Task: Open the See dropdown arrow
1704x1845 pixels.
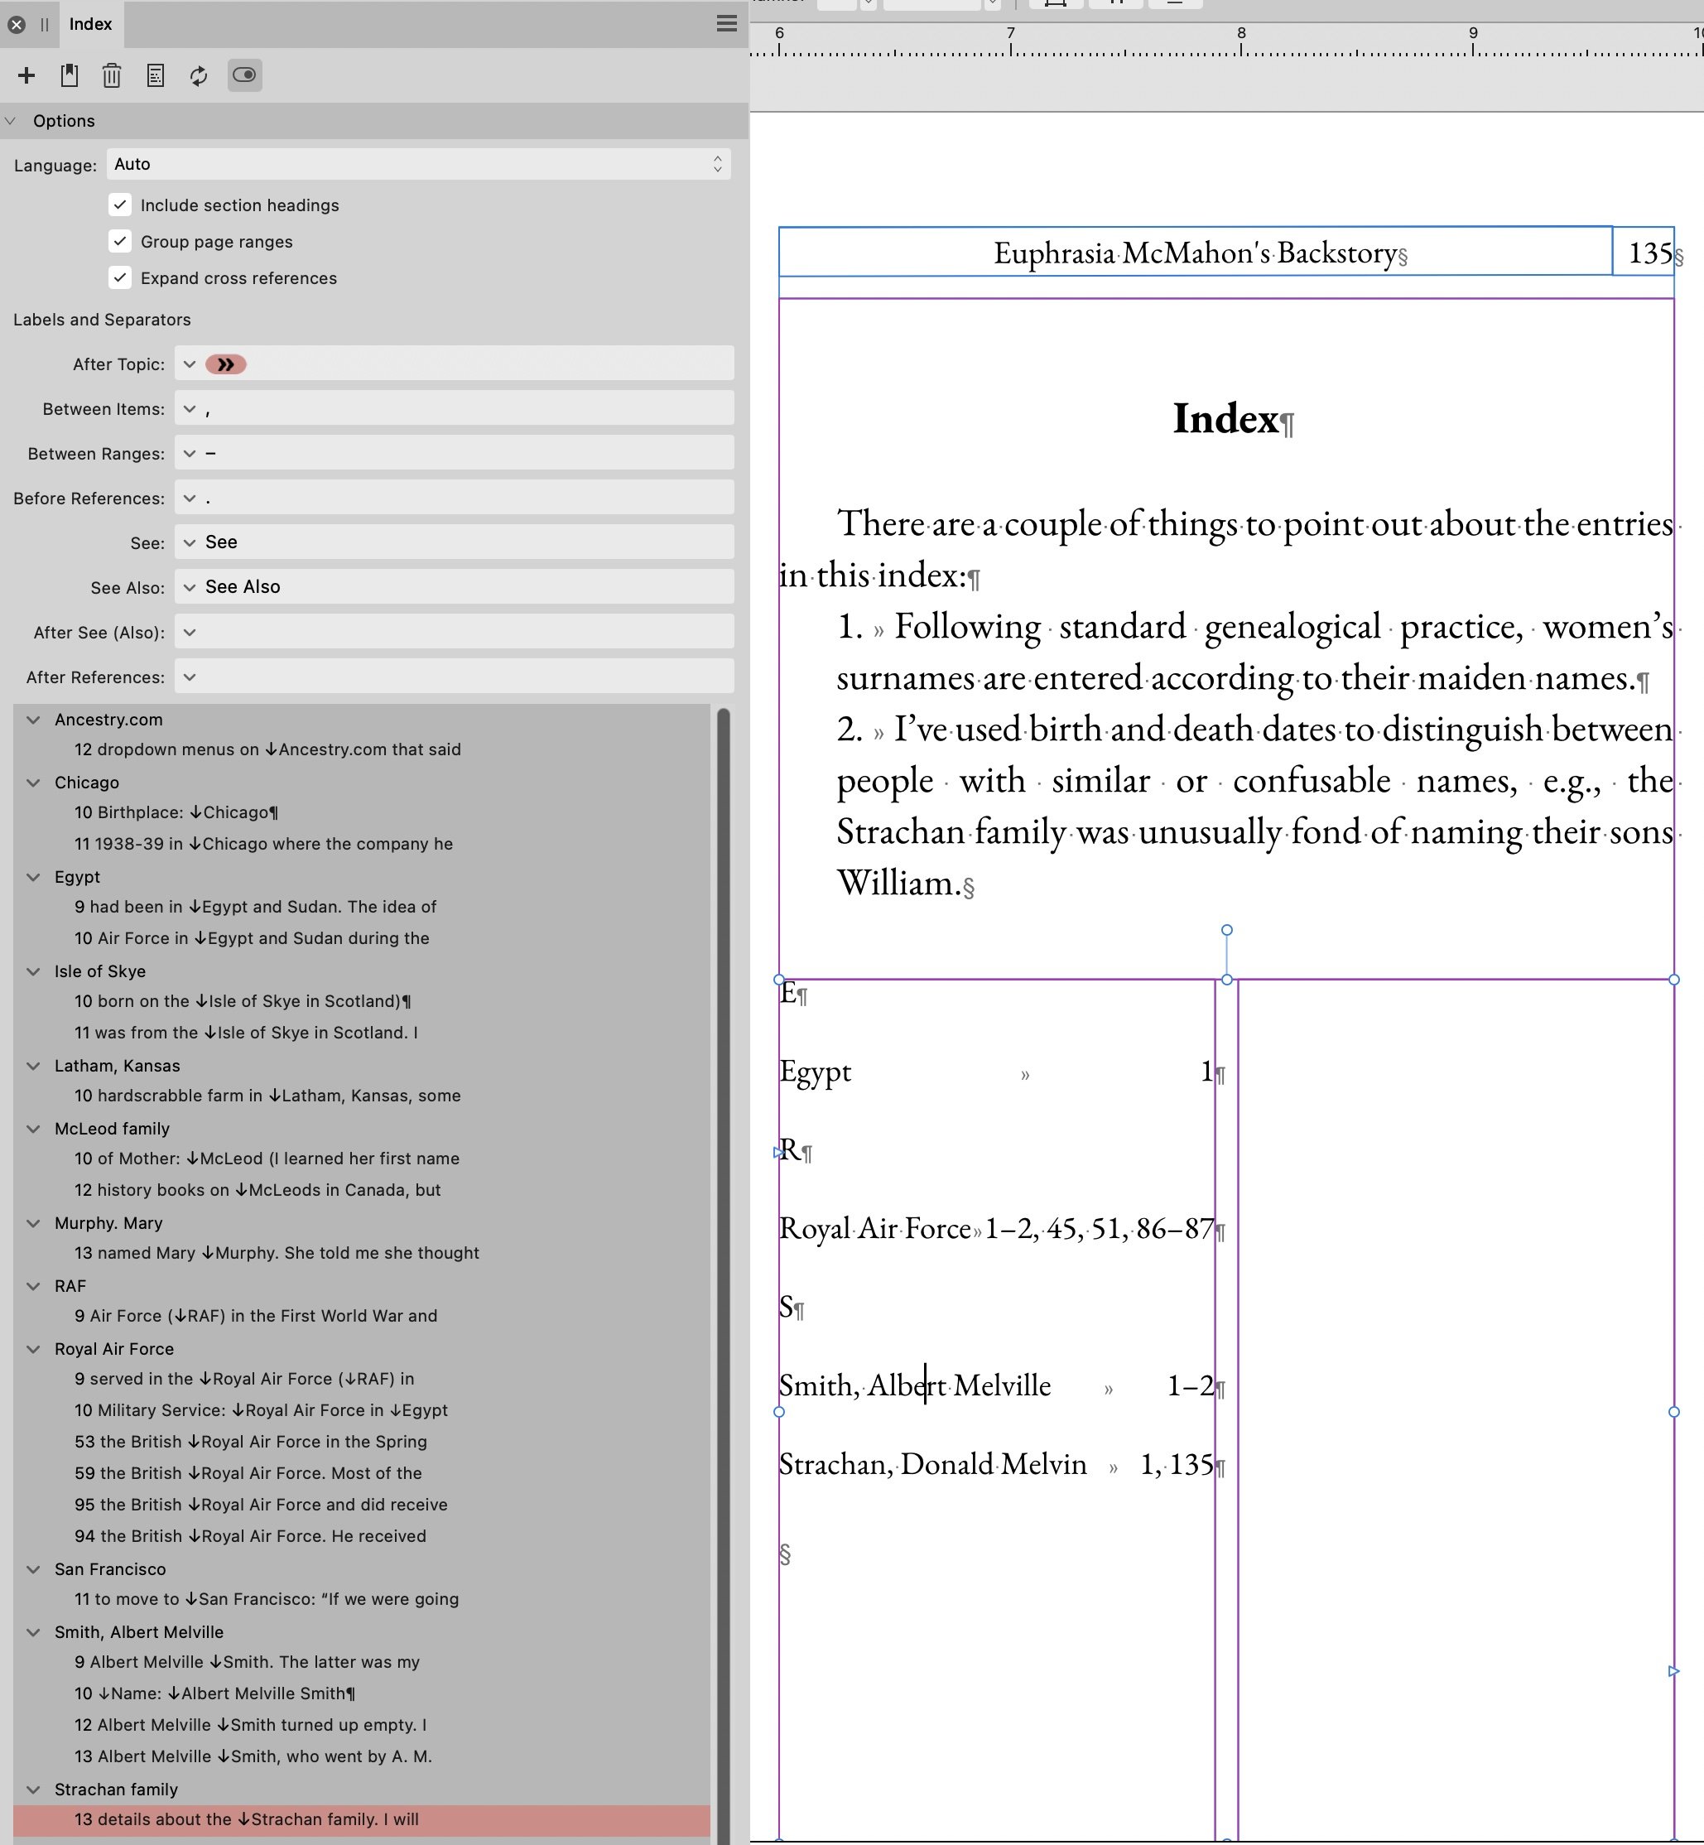Action: [x=190, y=542]
